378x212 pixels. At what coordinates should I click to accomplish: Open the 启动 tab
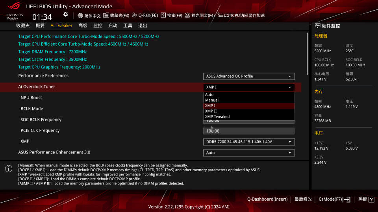coord(113,26)
